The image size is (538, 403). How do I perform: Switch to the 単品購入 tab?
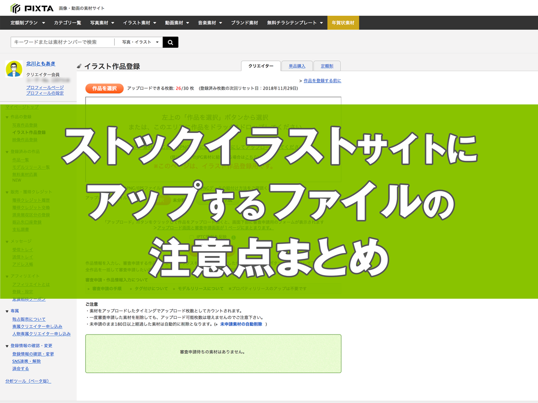(297, 66)
